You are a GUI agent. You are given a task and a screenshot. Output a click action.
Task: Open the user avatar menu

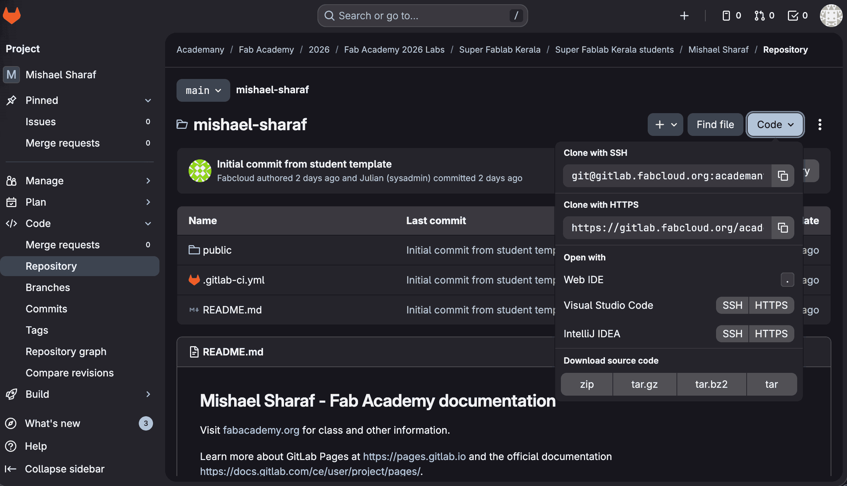coord(831,16)
